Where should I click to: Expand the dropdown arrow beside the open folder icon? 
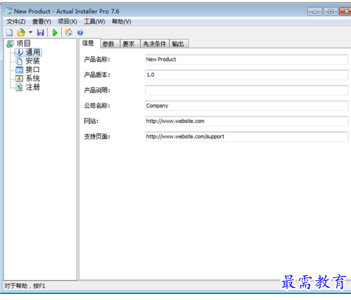click(x=31, y=33)
